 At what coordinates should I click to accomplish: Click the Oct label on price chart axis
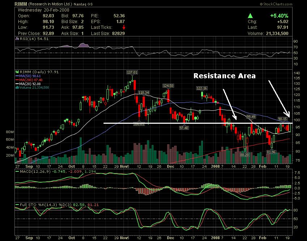72,166
